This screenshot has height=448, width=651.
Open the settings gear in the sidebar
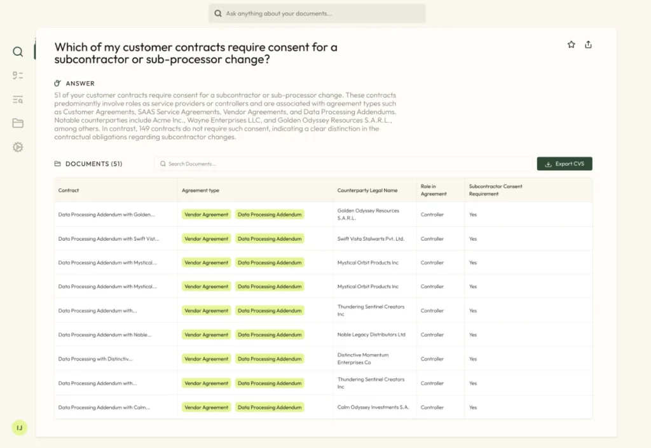tap(17, 147)
